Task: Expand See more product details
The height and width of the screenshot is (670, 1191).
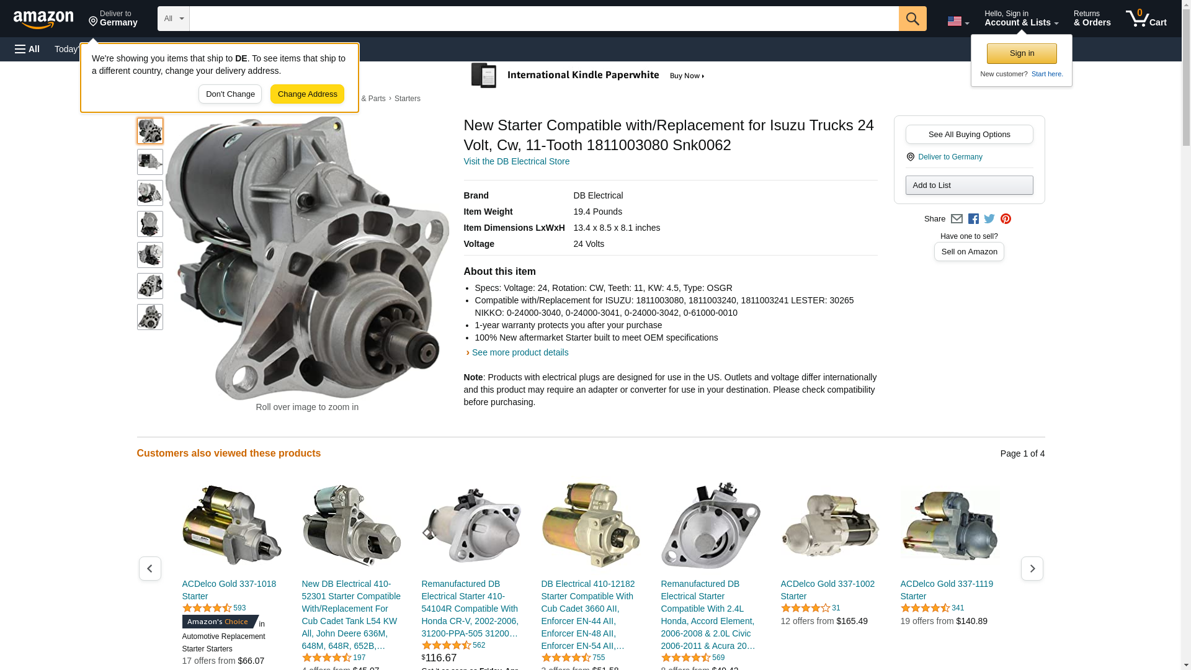Action: point(519,352)
